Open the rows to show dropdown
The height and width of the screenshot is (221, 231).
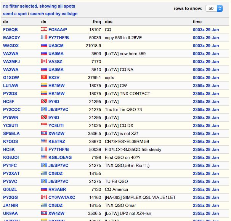(215, 8)
